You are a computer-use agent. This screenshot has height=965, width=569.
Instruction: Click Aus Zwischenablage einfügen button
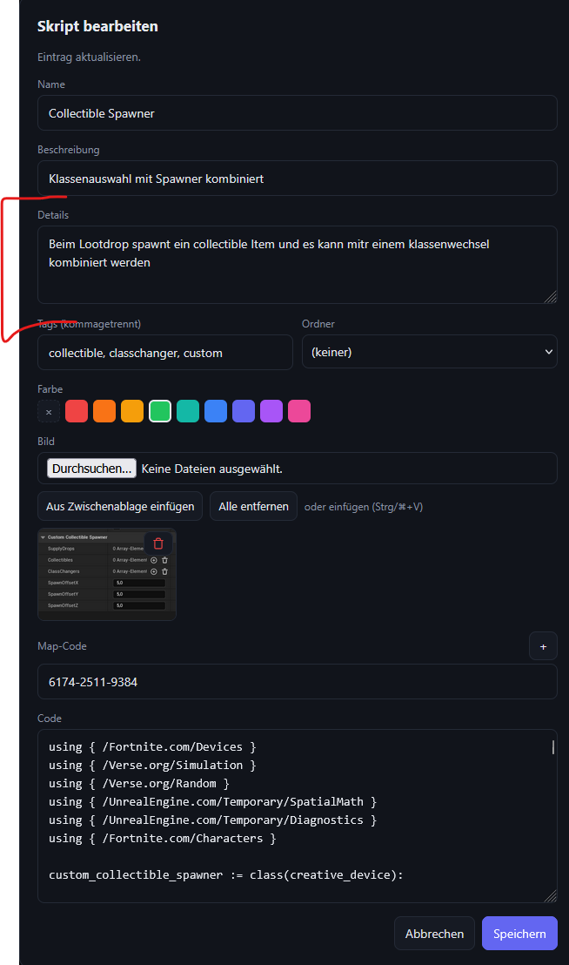[x=120, y=507]
